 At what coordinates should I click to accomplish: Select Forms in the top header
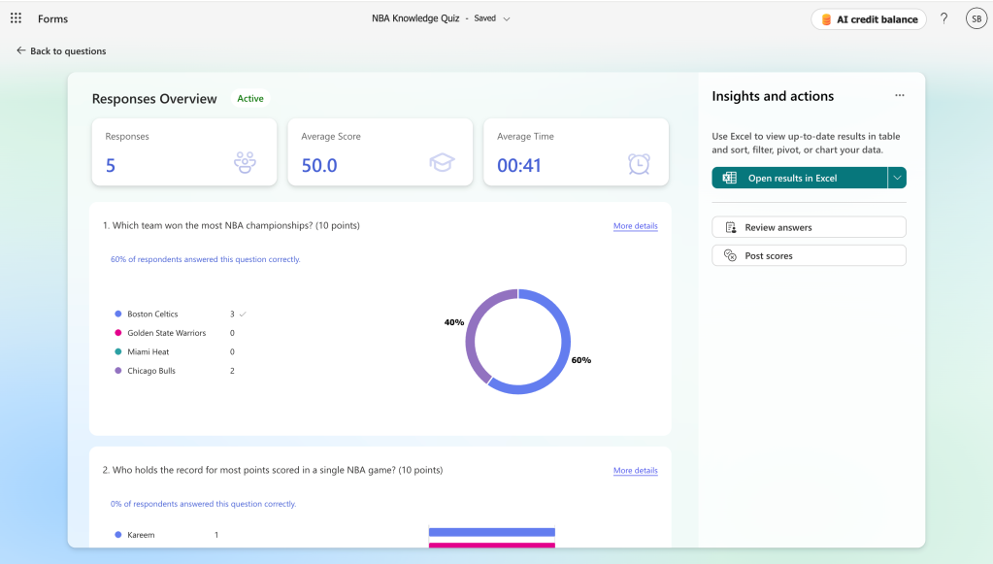pos(51,17)
